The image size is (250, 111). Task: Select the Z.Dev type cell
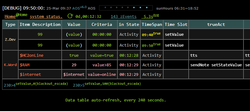[x=10, y=39]
